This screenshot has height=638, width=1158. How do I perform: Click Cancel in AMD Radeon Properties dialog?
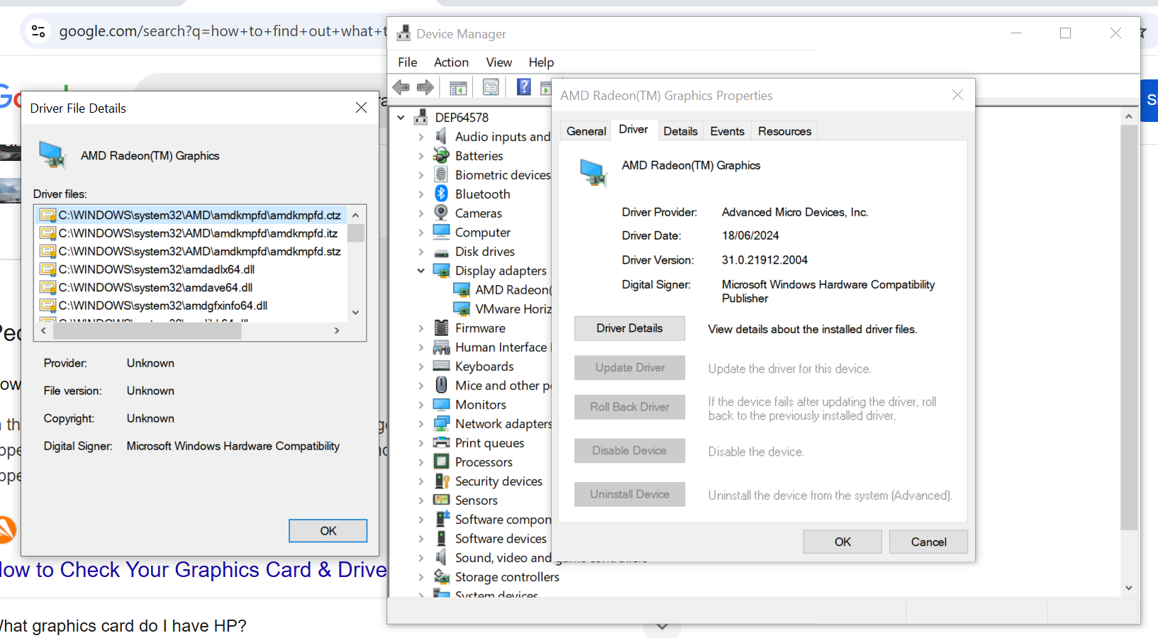click(x=928, y=542)
